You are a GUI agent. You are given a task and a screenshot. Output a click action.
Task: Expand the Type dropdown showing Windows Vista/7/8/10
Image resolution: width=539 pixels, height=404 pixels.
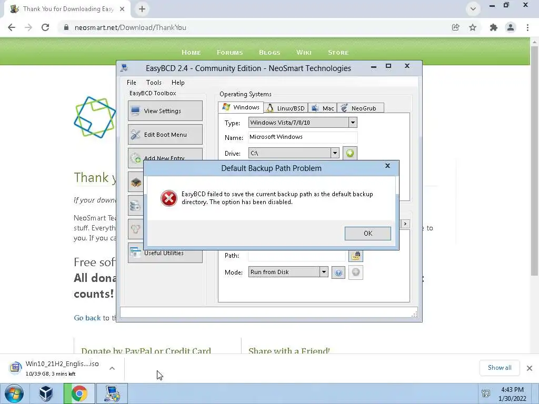point(353,122)
